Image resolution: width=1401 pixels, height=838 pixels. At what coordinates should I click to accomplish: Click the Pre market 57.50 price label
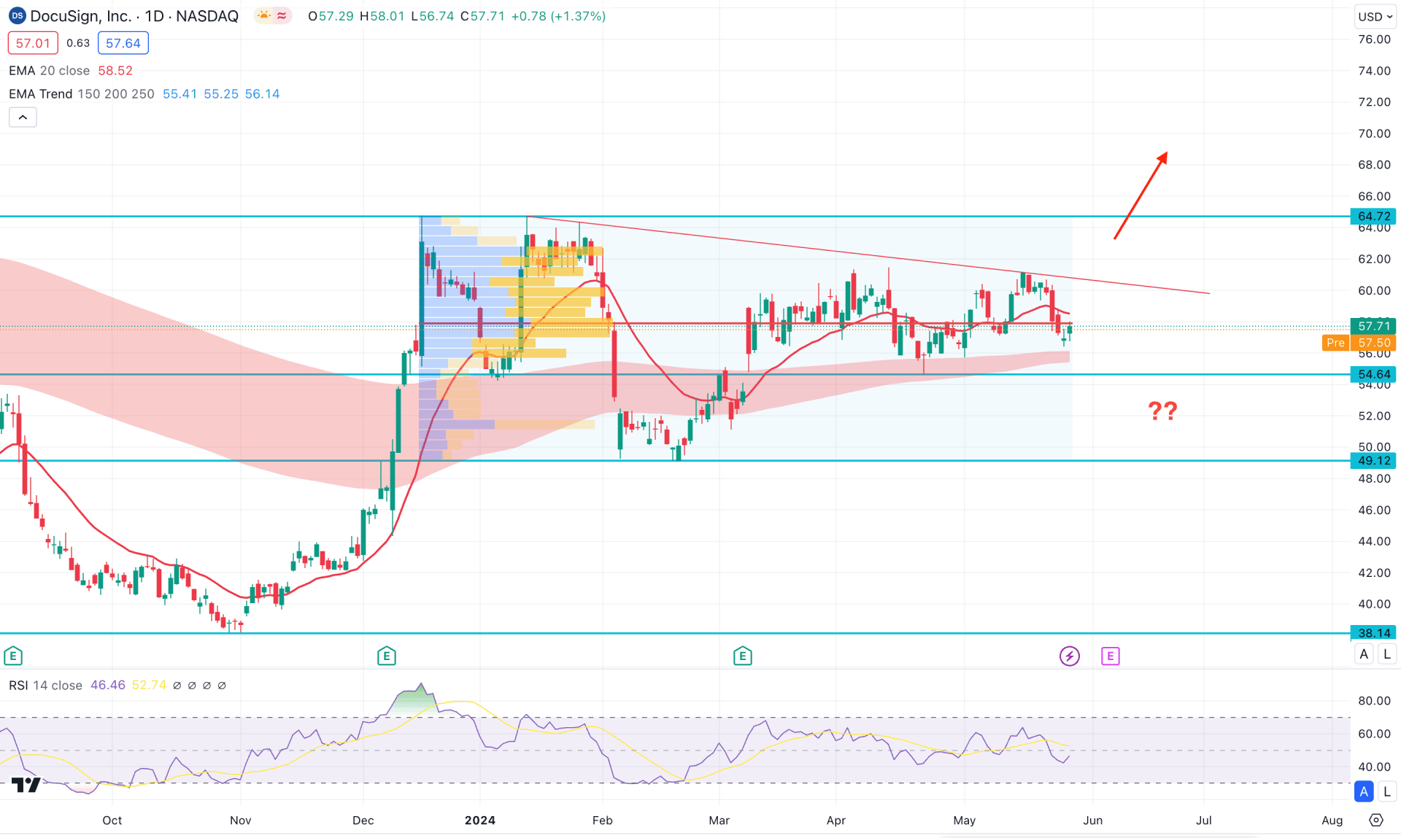tap(1359, 343)
